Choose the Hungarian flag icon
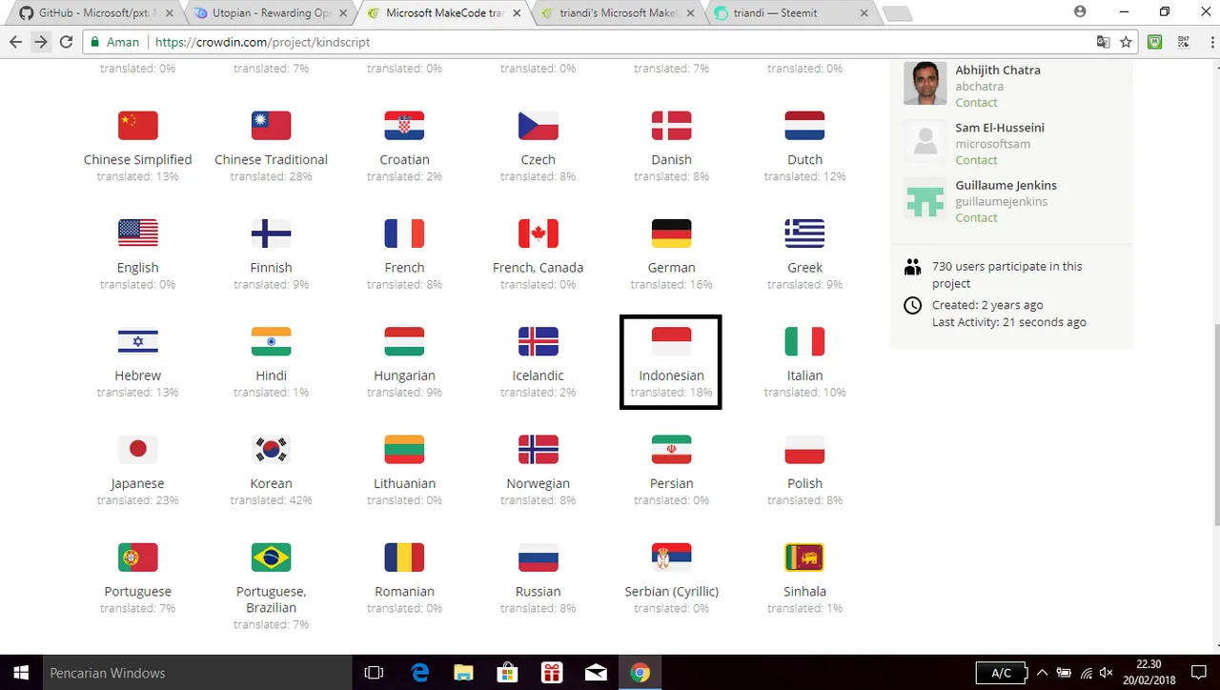Image resolution: width=1220 pixels, height=690 pixels. 404,341
